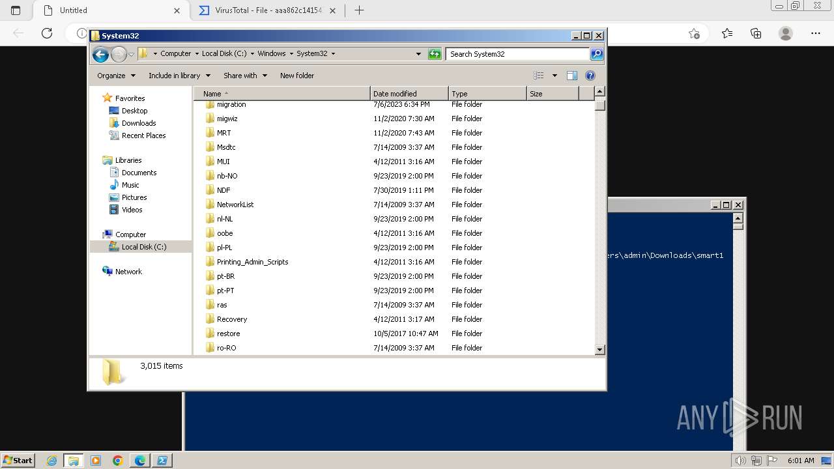The width and height of the screenshot is (834, 469).
Task: Open the Windows Start menu
Action: (18, 461)
